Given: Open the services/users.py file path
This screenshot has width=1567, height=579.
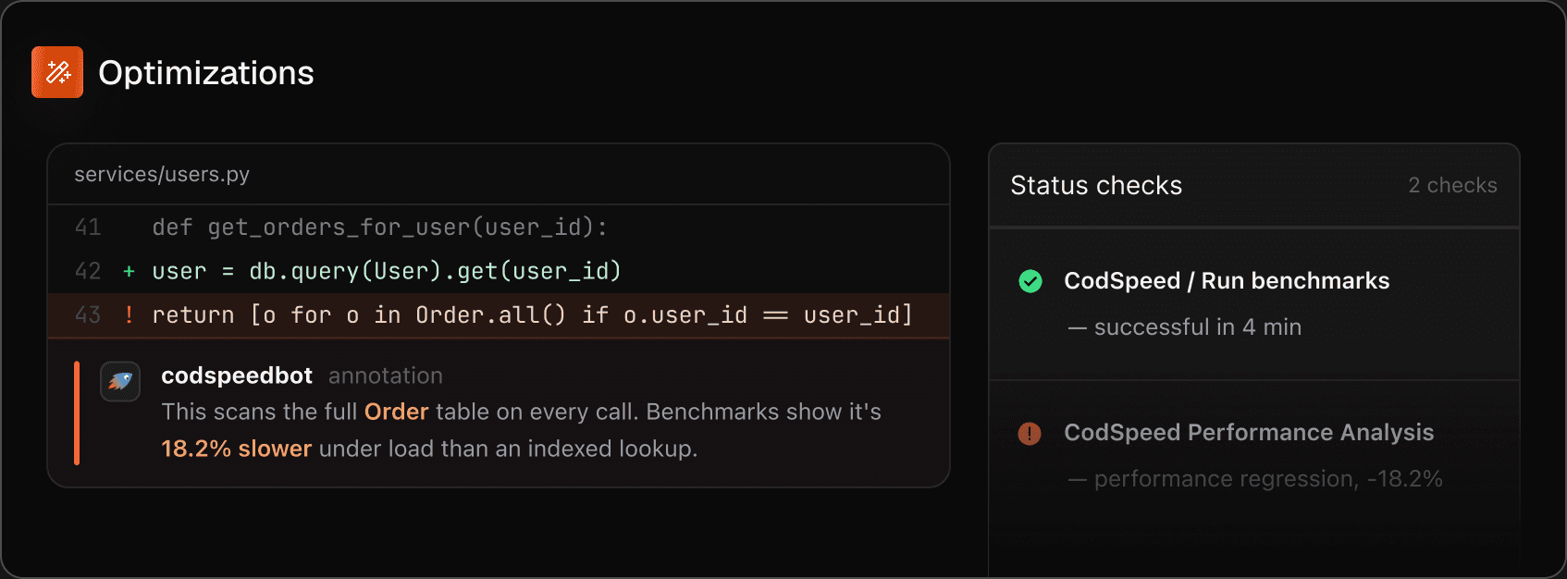Looking at the screenshot, I should 162,174.
